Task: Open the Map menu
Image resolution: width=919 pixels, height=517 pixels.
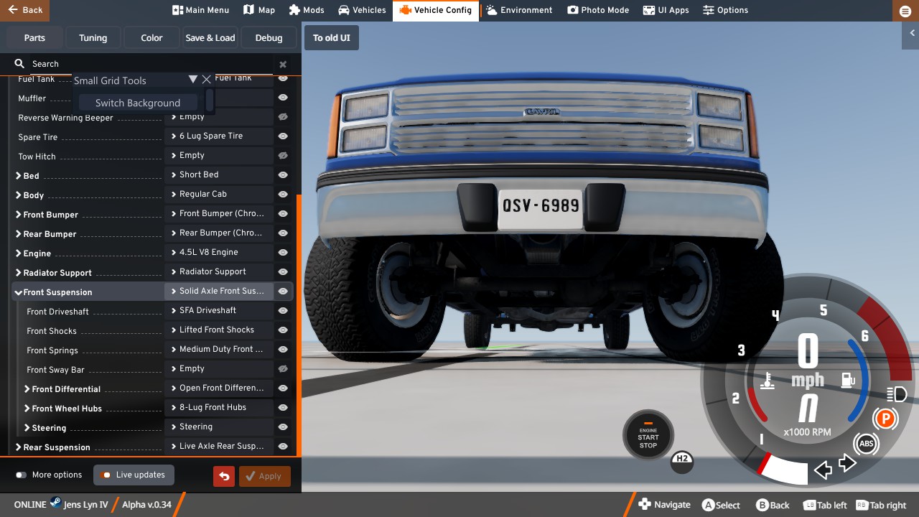Action: click(259, 10)
